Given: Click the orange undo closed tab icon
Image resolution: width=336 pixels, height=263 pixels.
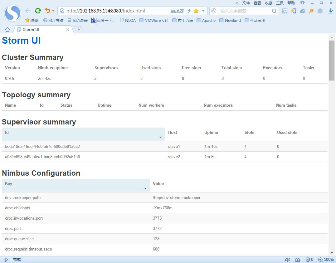Looking at the screenshot, I should (x=47, y=11).
